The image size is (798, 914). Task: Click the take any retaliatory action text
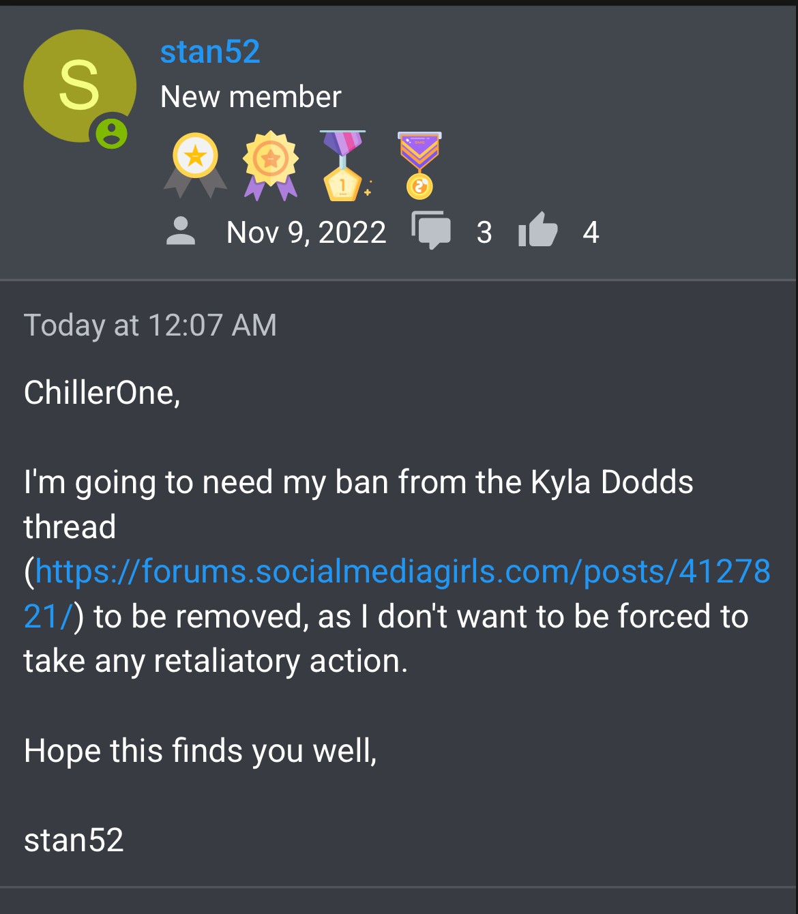tap(216, 661)
